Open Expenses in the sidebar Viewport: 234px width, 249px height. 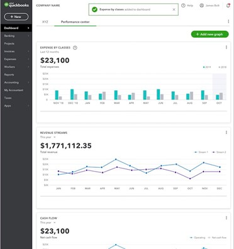(16, 59)
